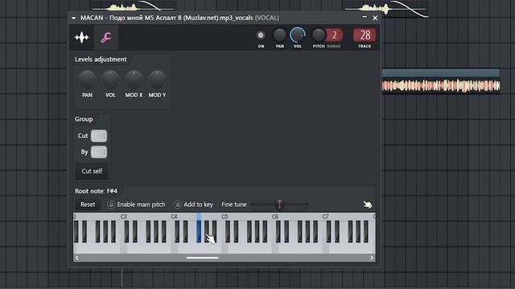This screenshot has height=289, width=515.
Task: Click the Levels adjustment heading
Action: (x=101, y=59)
